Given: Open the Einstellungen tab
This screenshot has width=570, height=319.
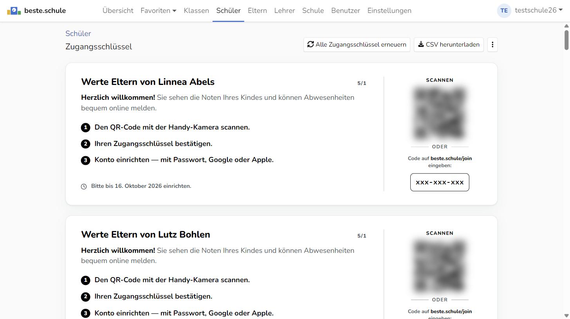Looking at the screenshot, I should [x=389, y=11].
